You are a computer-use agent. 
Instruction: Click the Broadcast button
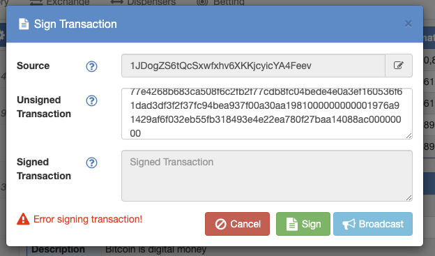pyautogui.click(x=373, y=224)
